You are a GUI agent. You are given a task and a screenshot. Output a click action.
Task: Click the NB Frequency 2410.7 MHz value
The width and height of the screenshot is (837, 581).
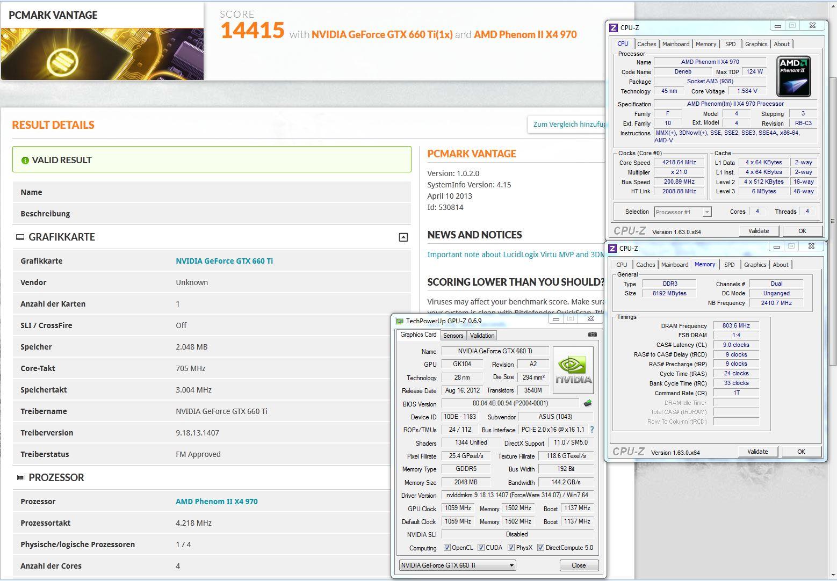point(776,303)
